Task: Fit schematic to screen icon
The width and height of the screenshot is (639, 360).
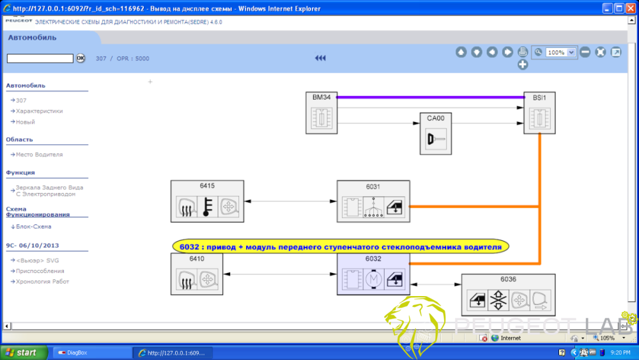Action: click(600, 52)
